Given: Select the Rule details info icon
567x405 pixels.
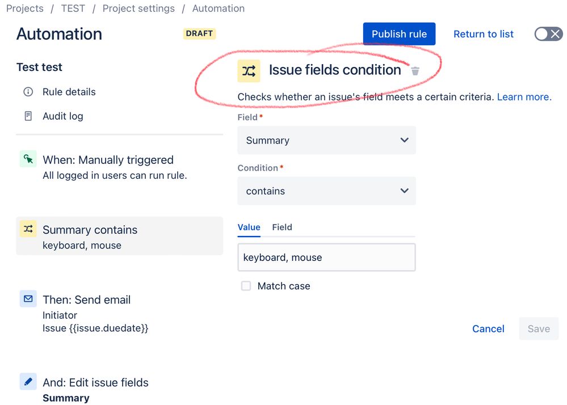Looking at the screenshot, I should click(x=28, y=92).
